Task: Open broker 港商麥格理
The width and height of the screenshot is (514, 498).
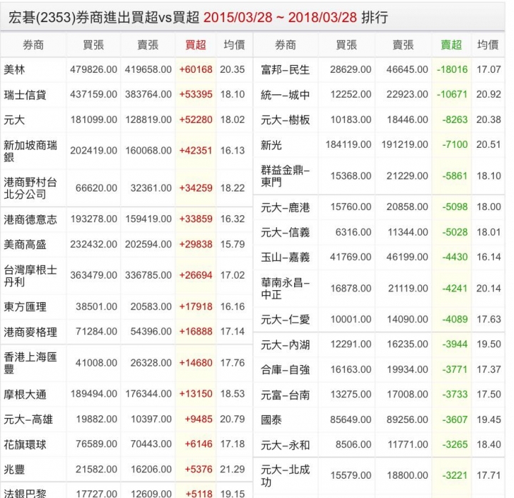Action: click(x=31, y=332)
